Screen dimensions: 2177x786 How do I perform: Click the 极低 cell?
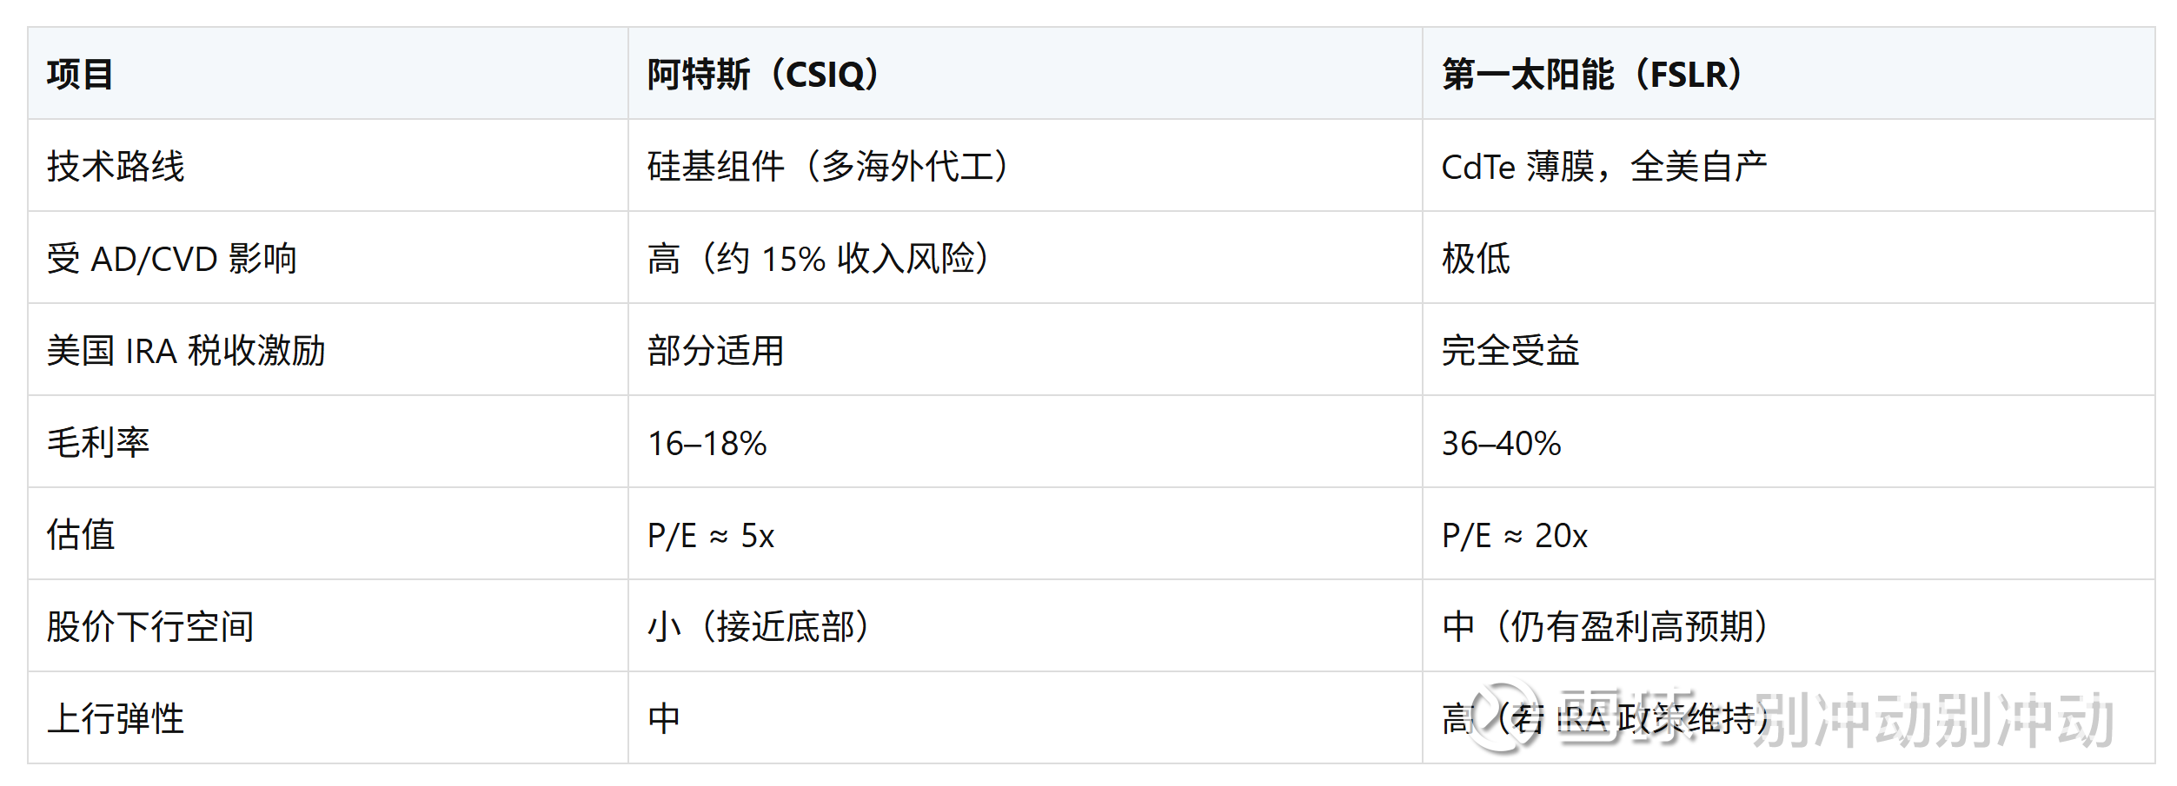(x=1476, y=259)
